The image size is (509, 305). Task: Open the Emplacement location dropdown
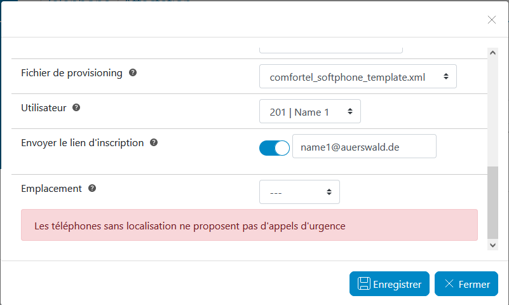[x=299, y=192]
